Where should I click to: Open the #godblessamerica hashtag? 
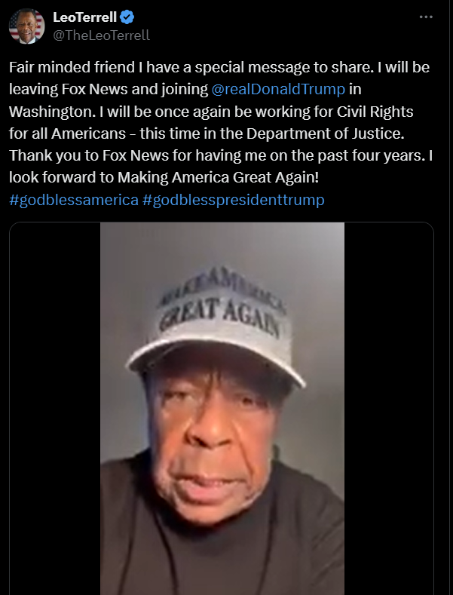pyautogui.click(x=74, y=200)
